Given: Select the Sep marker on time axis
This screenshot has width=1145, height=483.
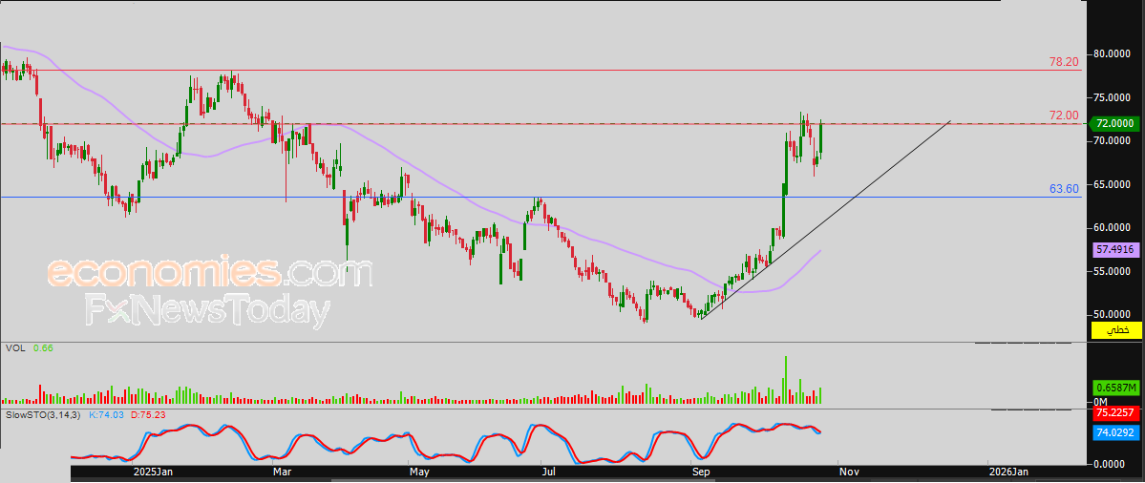Looking at the screenshot, I should coord(699,472).
